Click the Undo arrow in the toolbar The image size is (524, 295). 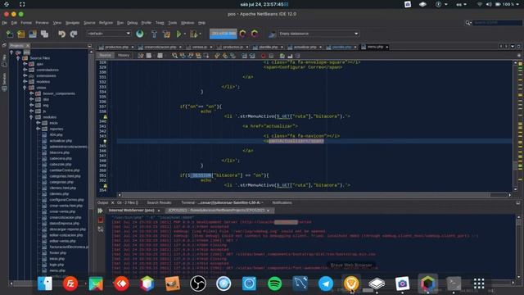(x=62, y=34)
